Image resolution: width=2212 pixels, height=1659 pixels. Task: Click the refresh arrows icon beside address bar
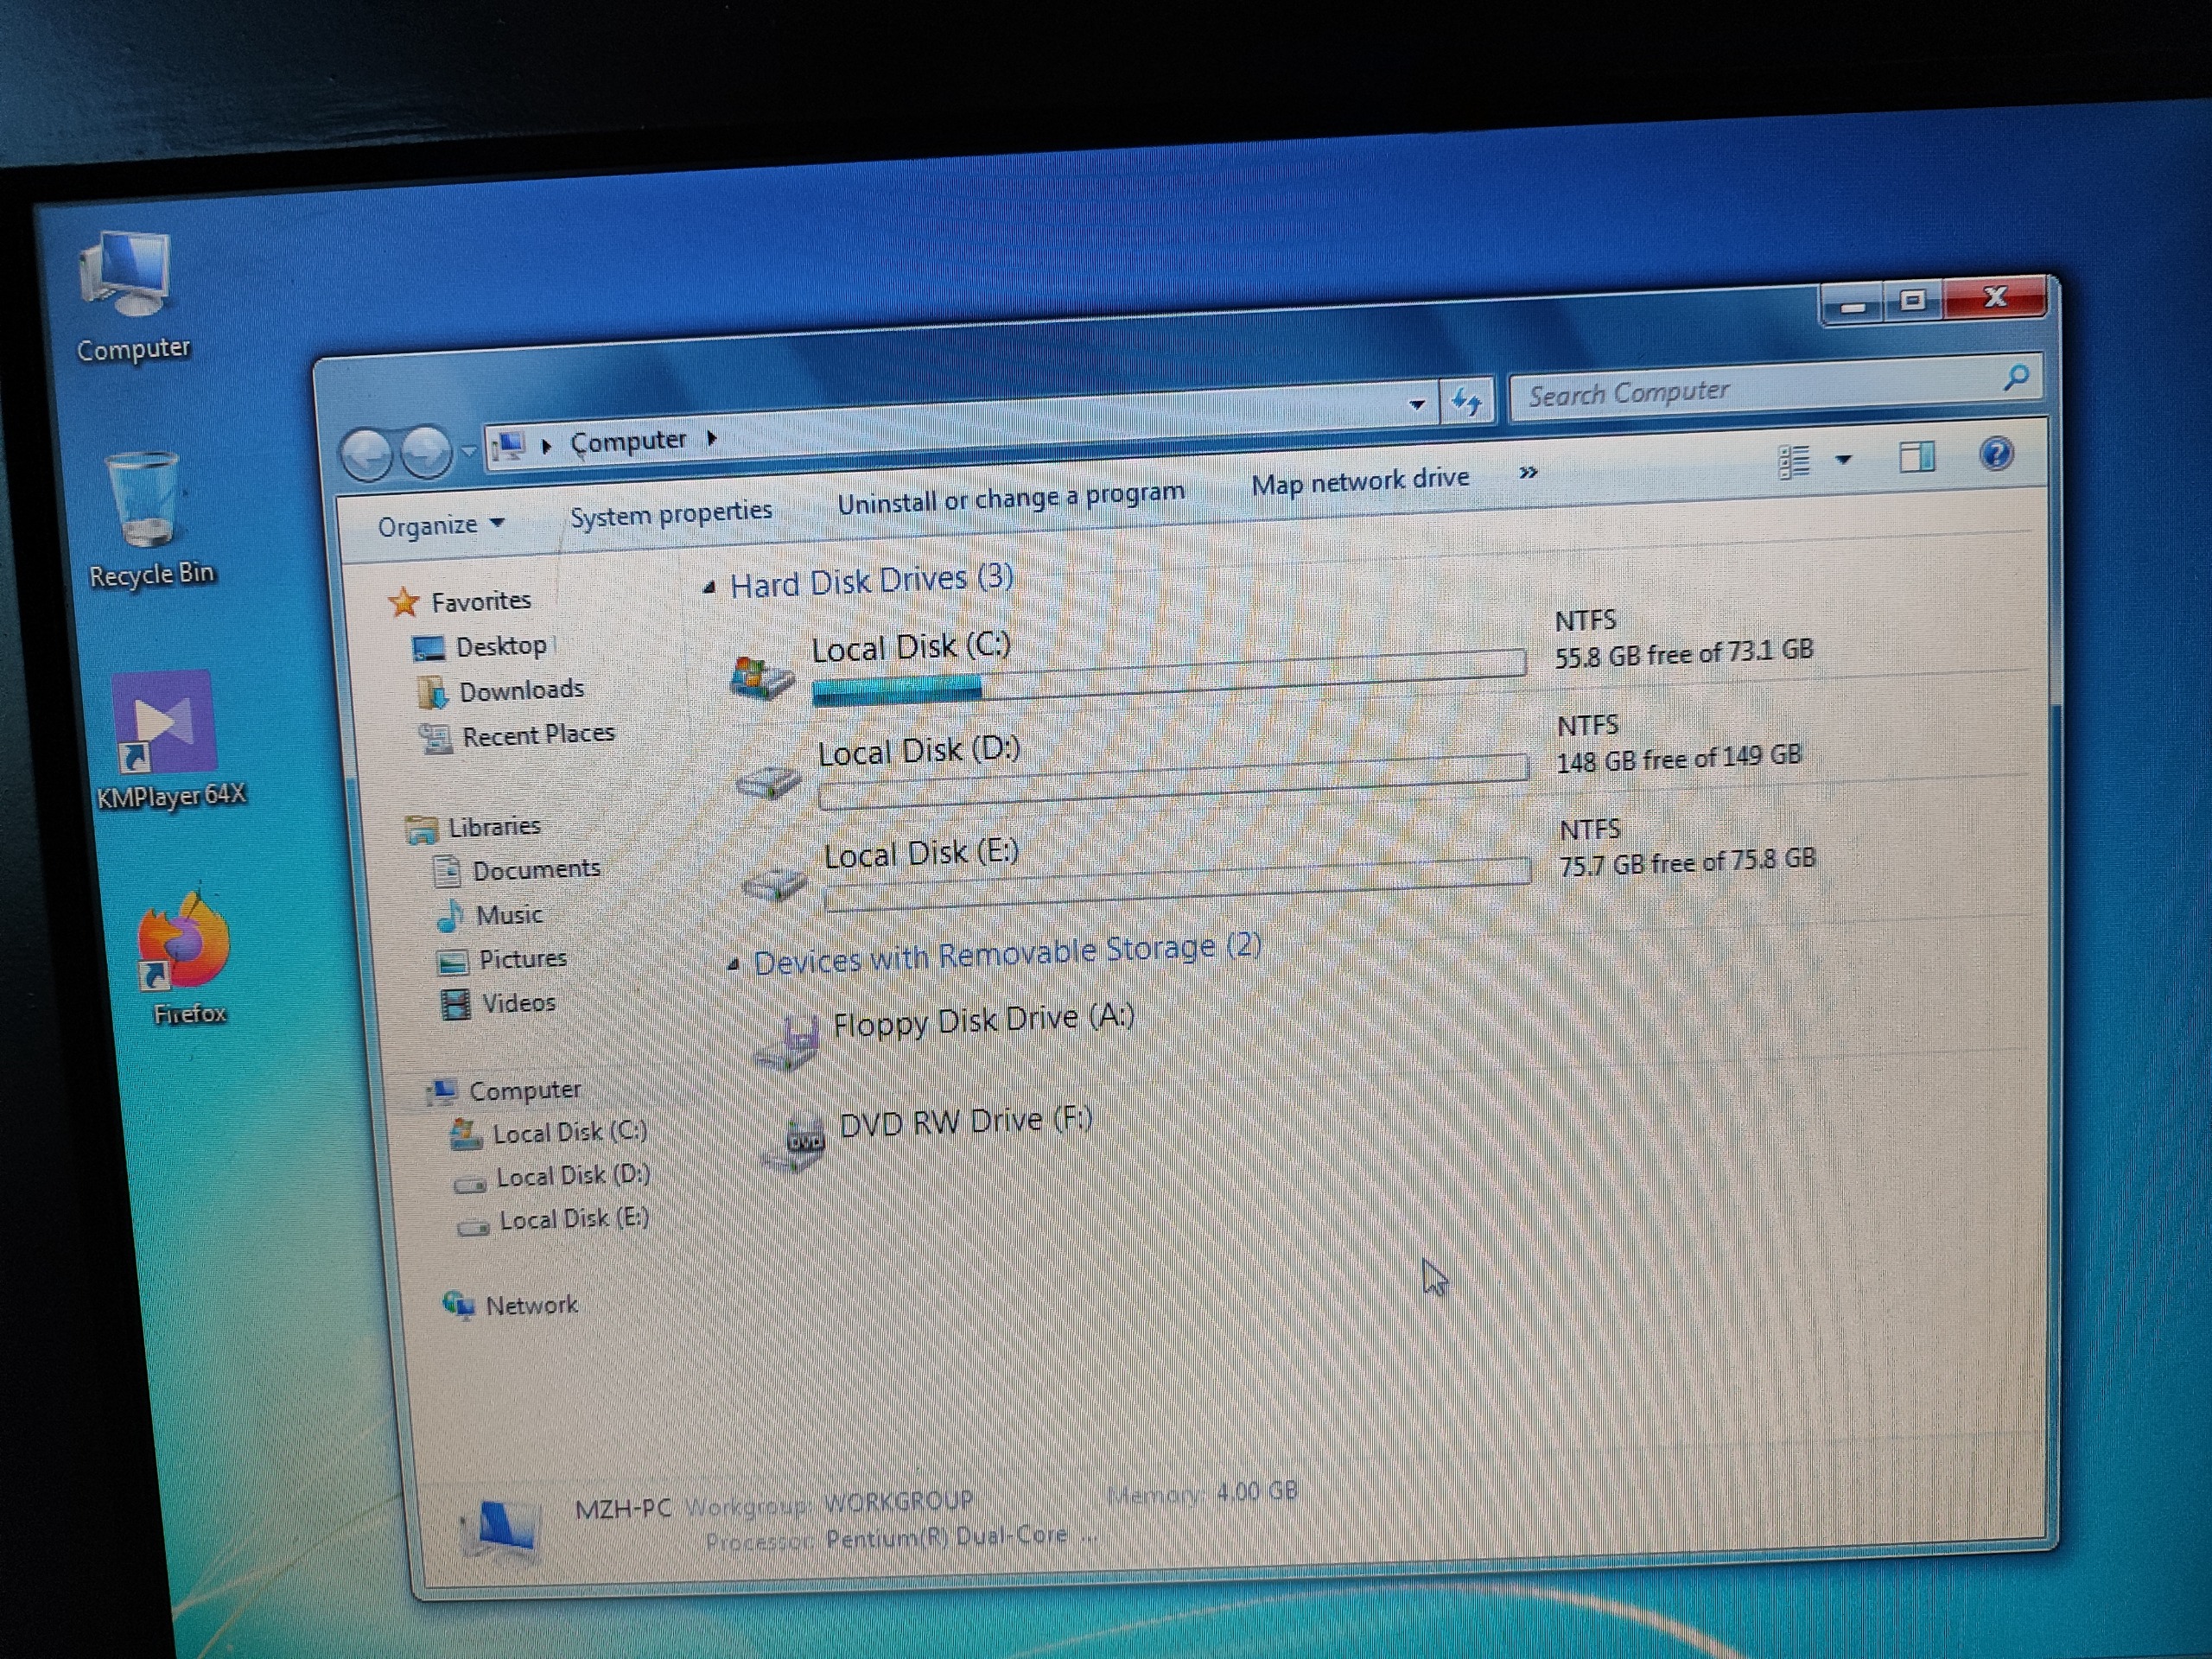(x=1466, y=402)
